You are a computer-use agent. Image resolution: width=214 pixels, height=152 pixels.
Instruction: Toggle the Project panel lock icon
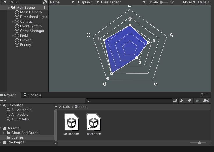click(202, 95)
